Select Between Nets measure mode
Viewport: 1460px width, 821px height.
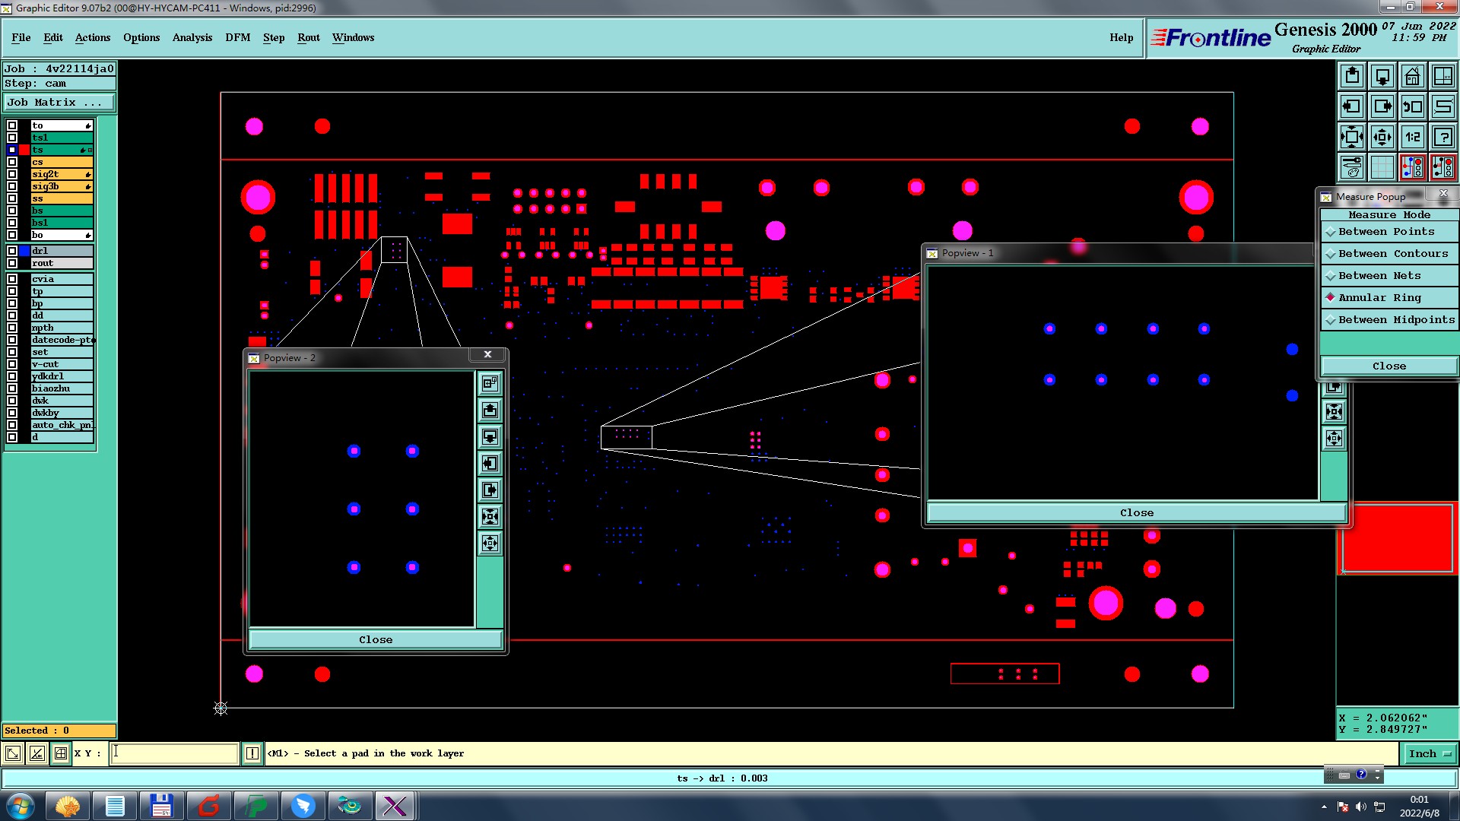1379,276
